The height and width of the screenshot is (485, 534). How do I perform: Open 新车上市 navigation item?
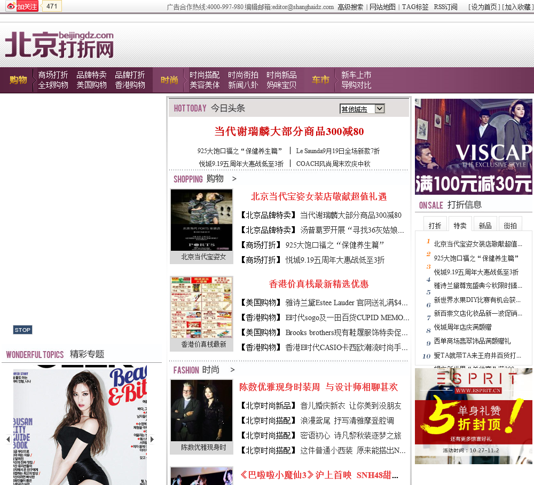(356, 75)
